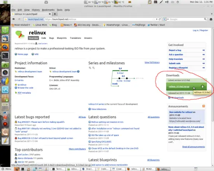Expand the News bookmark folder dropdown
This screenshot has height=171, width=214.
click(x=66, y=25)
